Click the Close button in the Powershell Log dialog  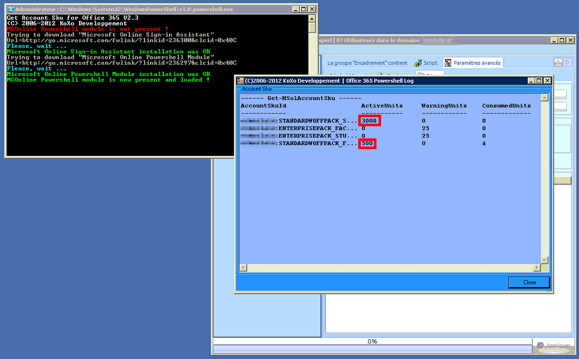pos(529,282)
